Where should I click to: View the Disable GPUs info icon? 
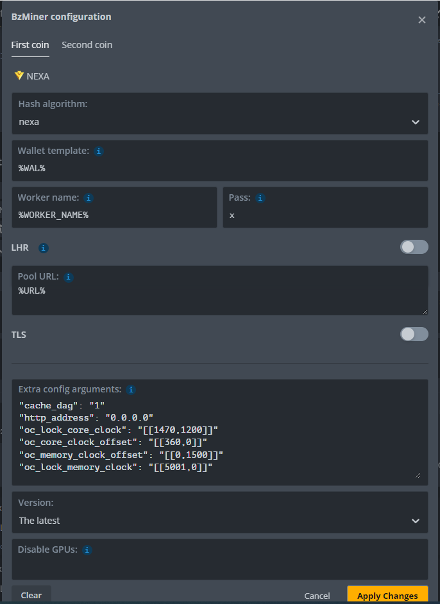[x=87, y=549]
